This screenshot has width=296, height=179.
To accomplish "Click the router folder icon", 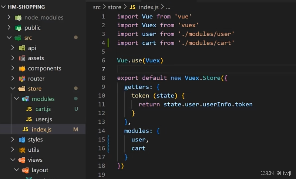I will click(22, 79).
